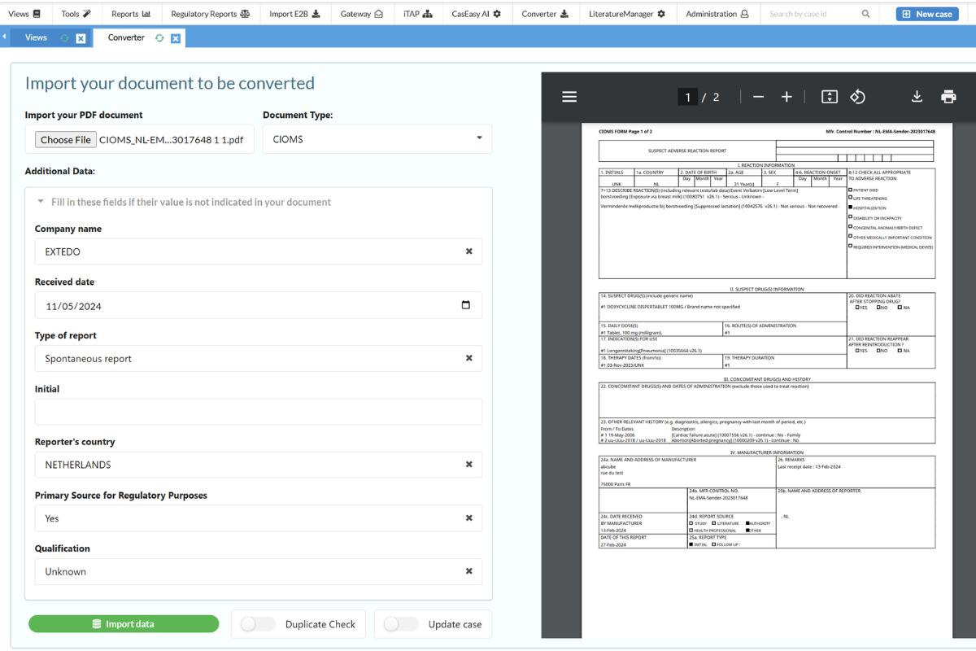This screenshot has width=976, height=651.
Task: Open the Document Type dropdown
Action: tap(377, 139)
